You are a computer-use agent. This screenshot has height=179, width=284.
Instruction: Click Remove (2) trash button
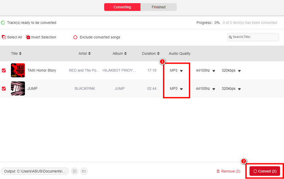coord(228,171)
